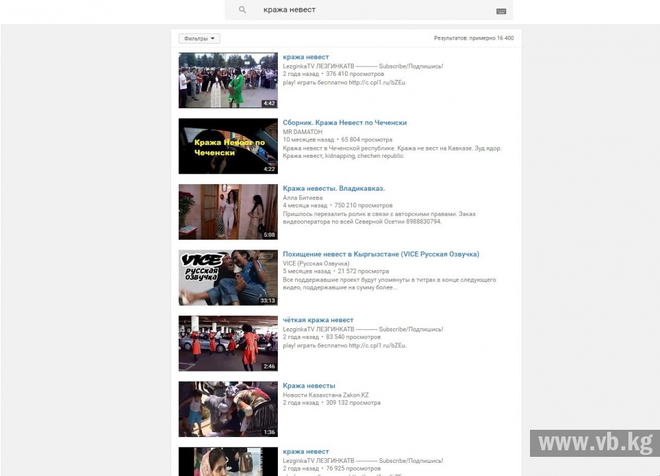660x476 pixels.
Task: Open the on-screen keyboard icon in search bar
Action: pos(501,11)
